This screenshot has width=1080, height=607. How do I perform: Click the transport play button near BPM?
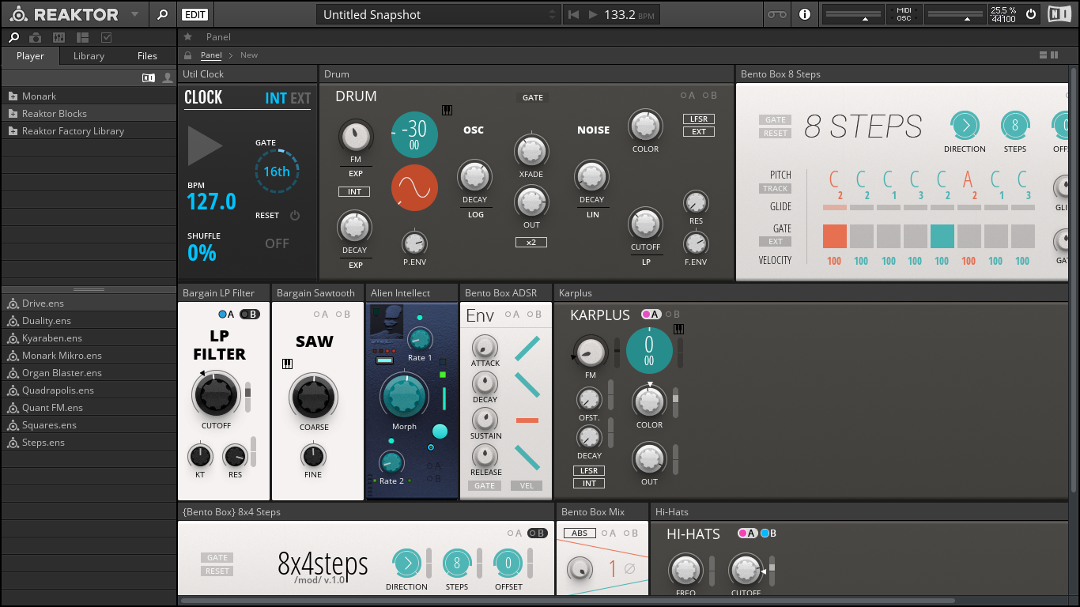(x=593, y=14)
